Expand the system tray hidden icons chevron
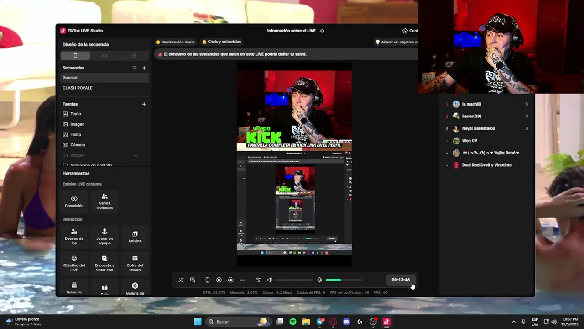 pyautogui.click(x=513, y=322)
